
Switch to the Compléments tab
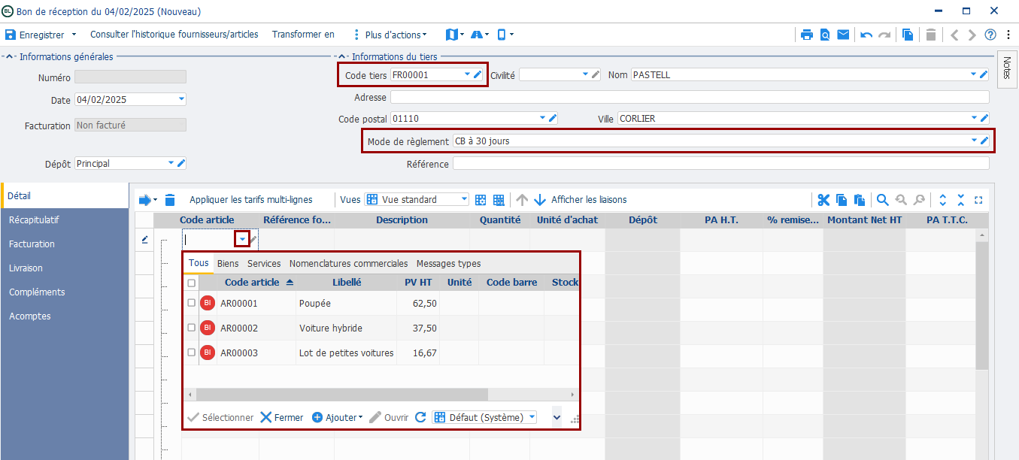[x=37, y=292]
